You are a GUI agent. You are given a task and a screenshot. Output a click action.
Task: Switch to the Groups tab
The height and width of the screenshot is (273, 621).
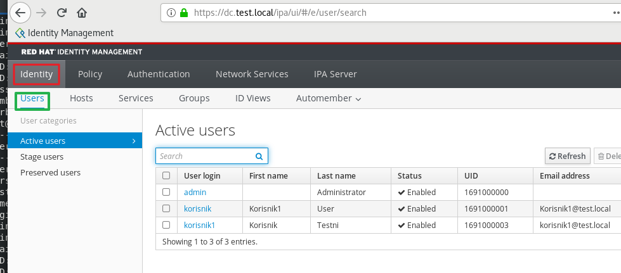coord(194,98)
